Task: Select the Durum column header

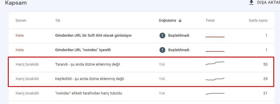Action: (21, 21)
